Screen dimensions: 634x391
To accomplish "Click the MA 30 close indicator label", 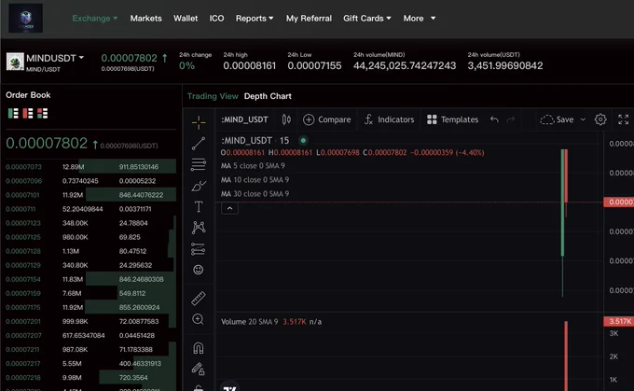I will (255, 194).
